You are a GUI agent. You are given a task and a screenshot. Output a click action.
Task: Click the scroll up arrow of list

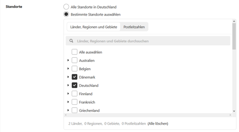click(x=234, y=21)
